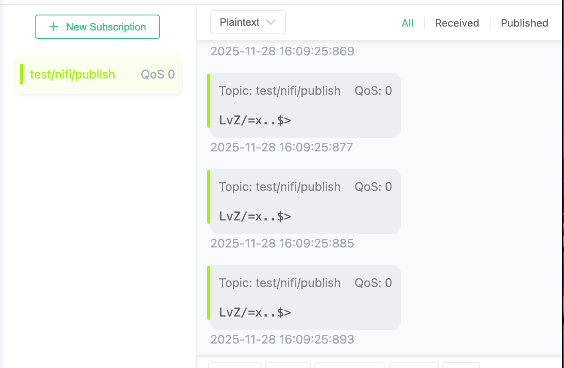Image resolution: width=564 pixels, height=368 pixels.
Task: Click the plus icon beside New Subscription
Action: pos(53,27)
